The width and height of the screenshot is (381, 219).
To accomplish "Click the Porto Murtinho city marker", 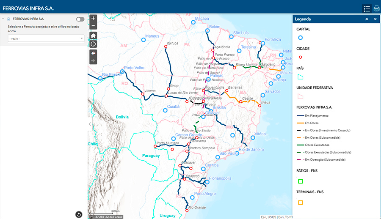I will point(155,146).
